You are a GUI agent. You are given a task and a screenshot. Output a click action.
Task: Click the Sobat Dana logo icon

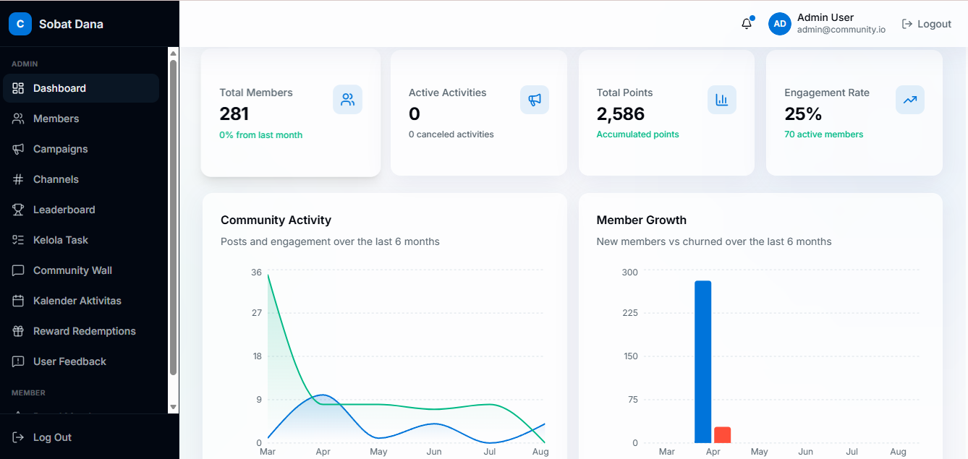click(20, 24)
